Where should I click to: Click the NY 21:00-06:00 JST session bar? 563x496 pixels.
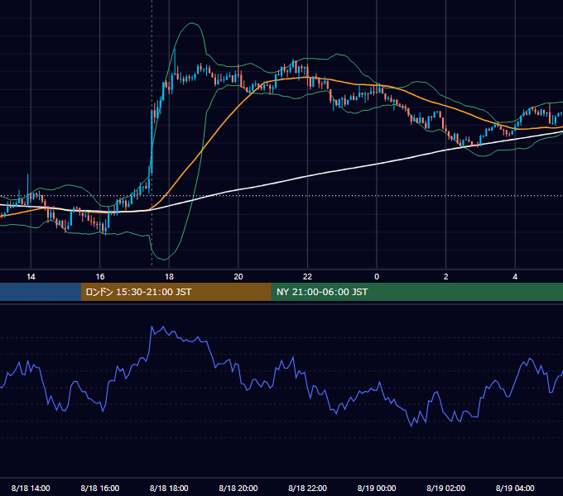click(x=416, y=292)
